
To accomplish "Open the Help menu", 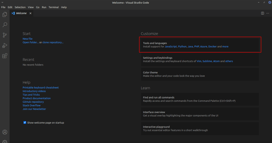I will (x=64, y=7).
